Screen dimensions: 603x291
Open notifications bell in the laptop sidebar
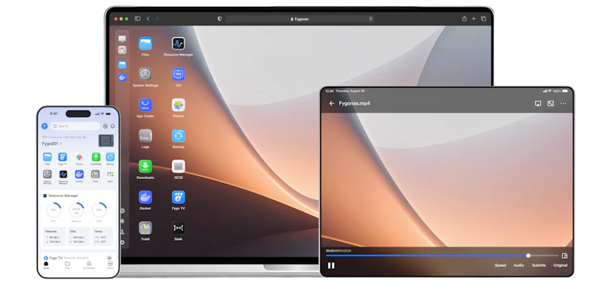click(x=122, y=221)
